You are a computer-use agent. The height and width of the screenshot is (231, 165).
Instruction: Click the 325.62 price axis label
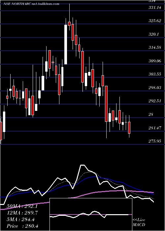click(x=155, y=21)
